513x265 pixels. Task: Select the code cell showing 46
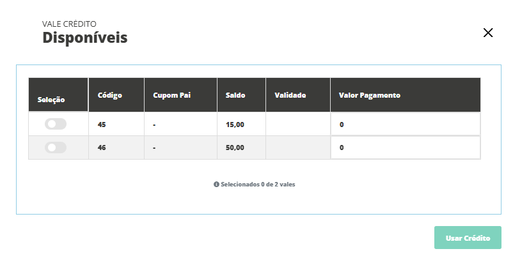[102, 148]
